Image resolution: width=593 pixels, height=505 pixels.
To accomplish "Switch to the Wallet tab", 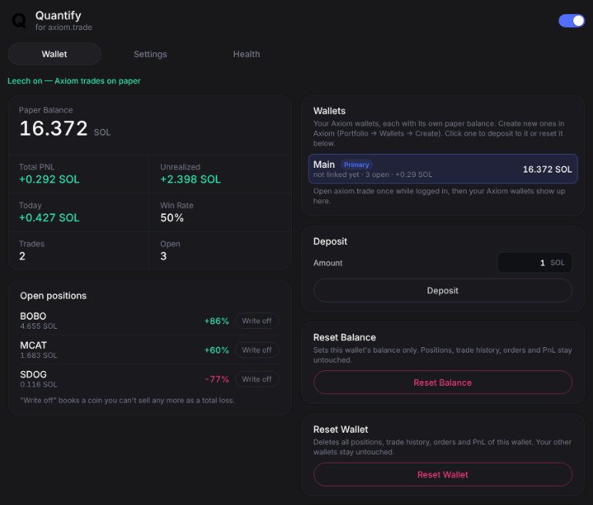I will [x=55, y=54].
